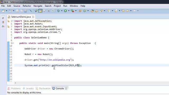Open dropdown beside Run Last Tool icon
This screenshot has width=169, height=95.
[76, 11]
